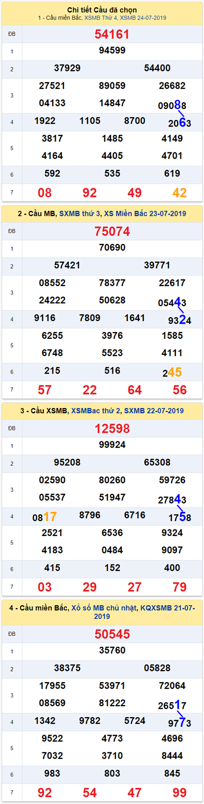
Task: Select fourth prize number 1758
Action: coord(180,517)
